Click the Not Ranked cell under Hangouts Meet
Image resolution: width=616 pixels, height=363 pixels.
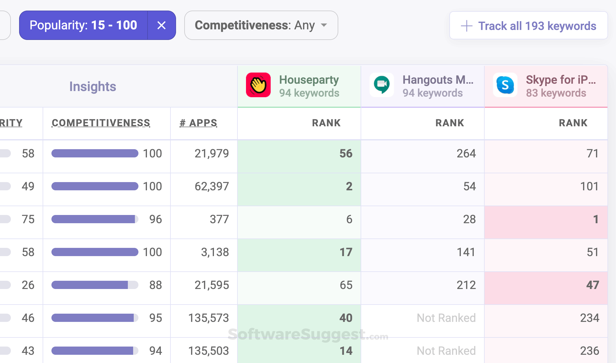446,318
